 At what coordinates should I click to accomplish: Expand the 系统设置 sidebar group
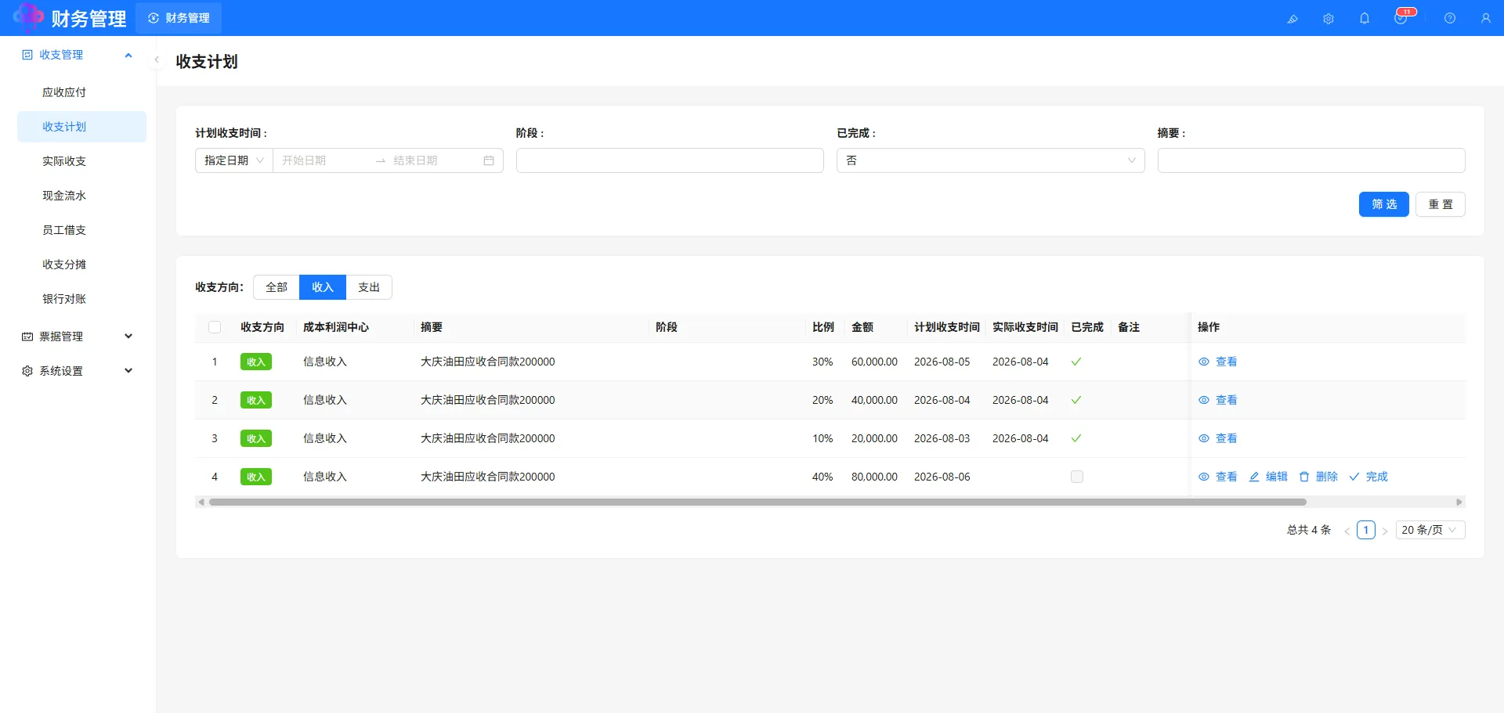pyautogui.click(x=128, y=371)
